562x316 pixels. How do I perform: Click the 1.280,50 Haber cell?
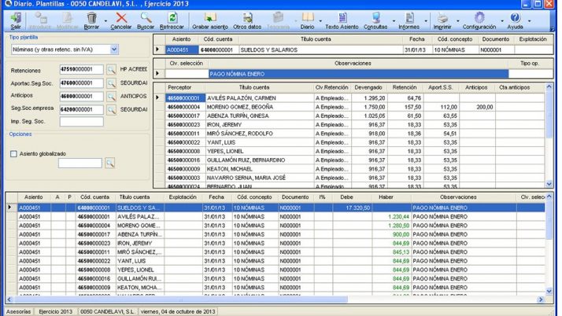click(392, 226)
